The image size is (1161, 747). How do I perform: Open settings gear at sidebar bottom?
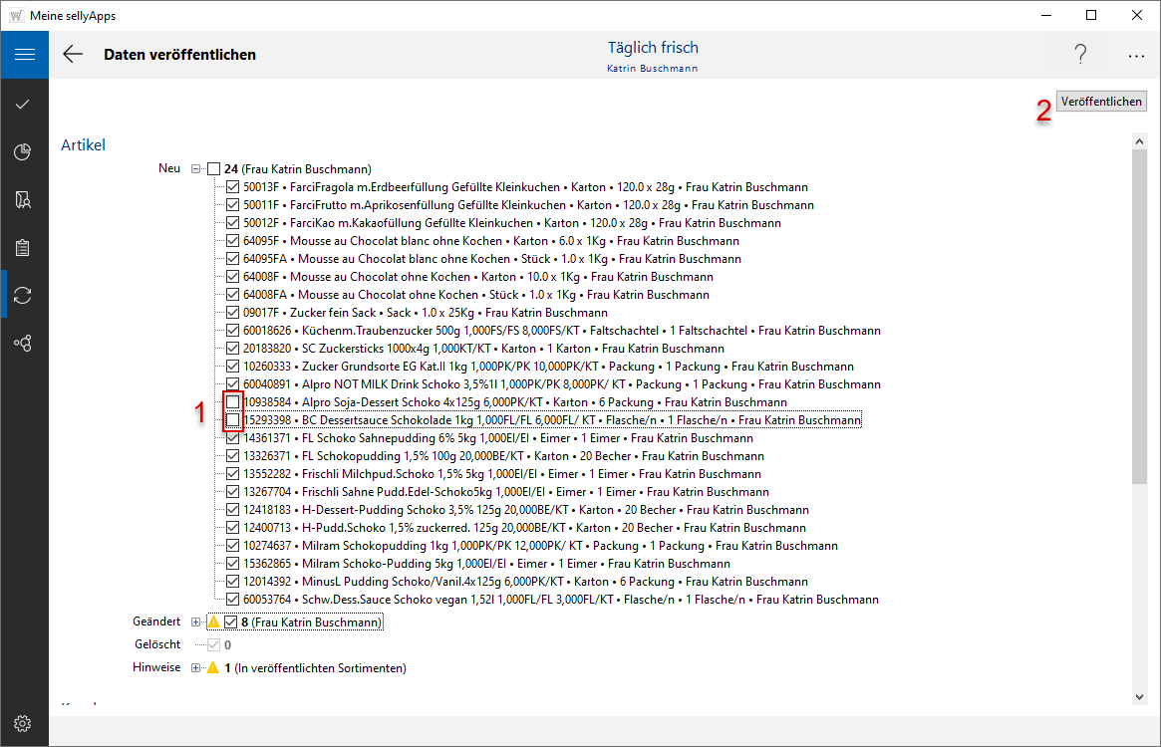click(24, 723)
